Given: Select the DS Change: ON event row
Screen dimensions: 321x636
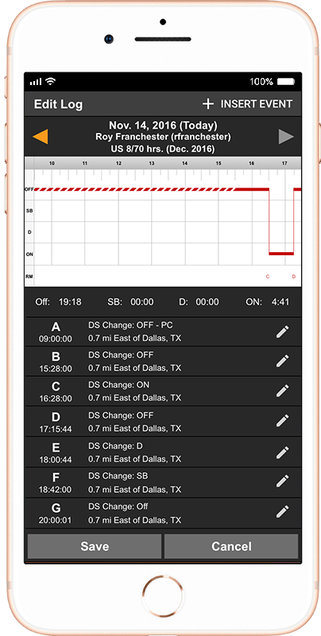Looking at the screenshot, I should [163, 391].
